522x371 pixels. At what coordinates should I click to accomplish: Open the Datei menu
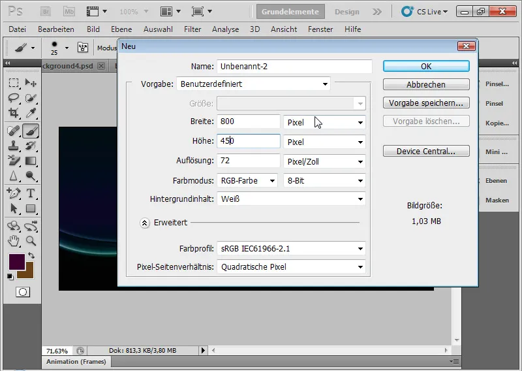pyautogui.click(x=18, y=29)
